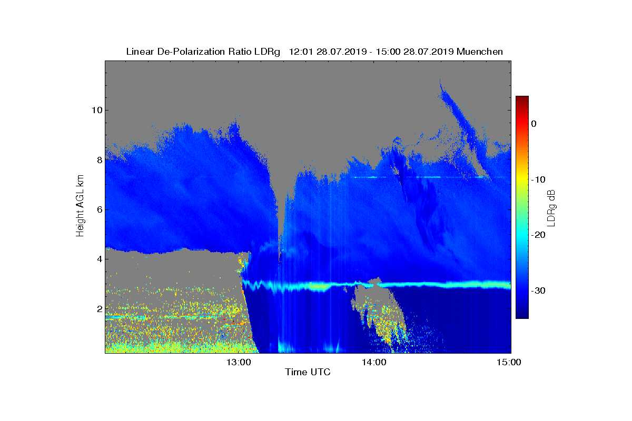Click the '6' height tick label

(98, 209)
